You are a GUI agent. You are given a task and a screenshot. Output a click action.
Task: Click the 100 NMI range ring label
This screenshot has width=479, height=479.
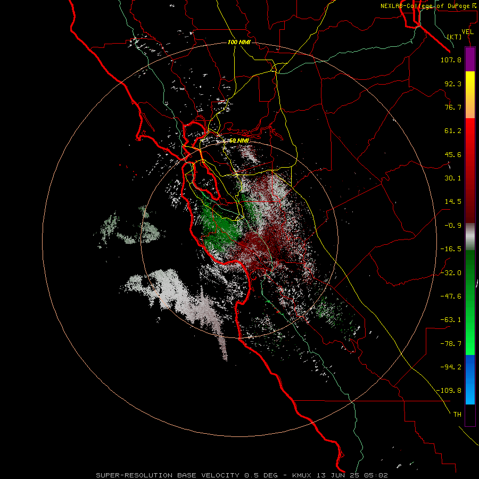(239, 42)
